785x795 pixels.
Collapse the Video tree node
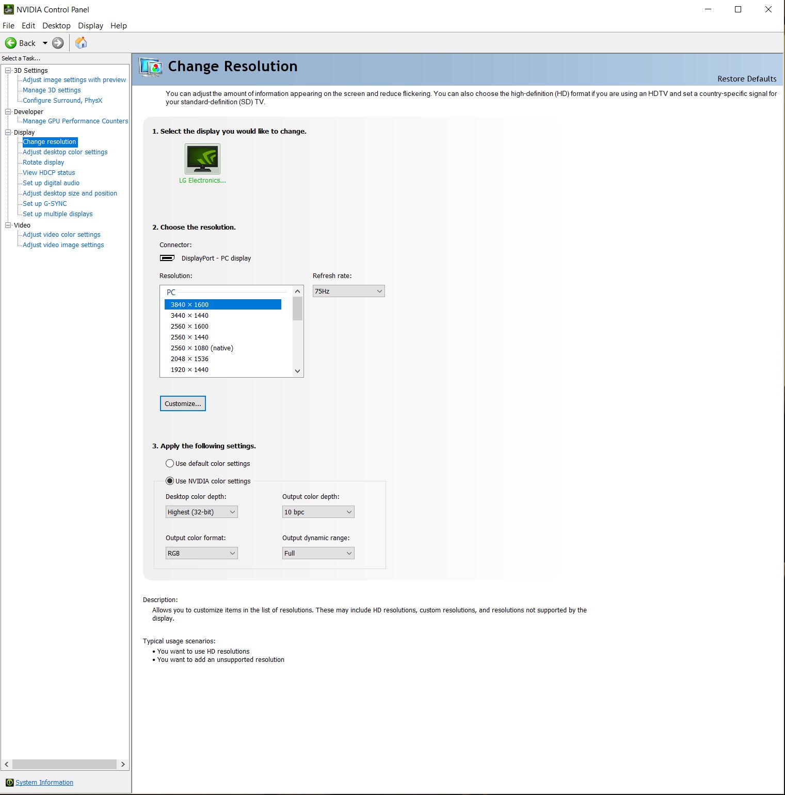coord(8,225)
